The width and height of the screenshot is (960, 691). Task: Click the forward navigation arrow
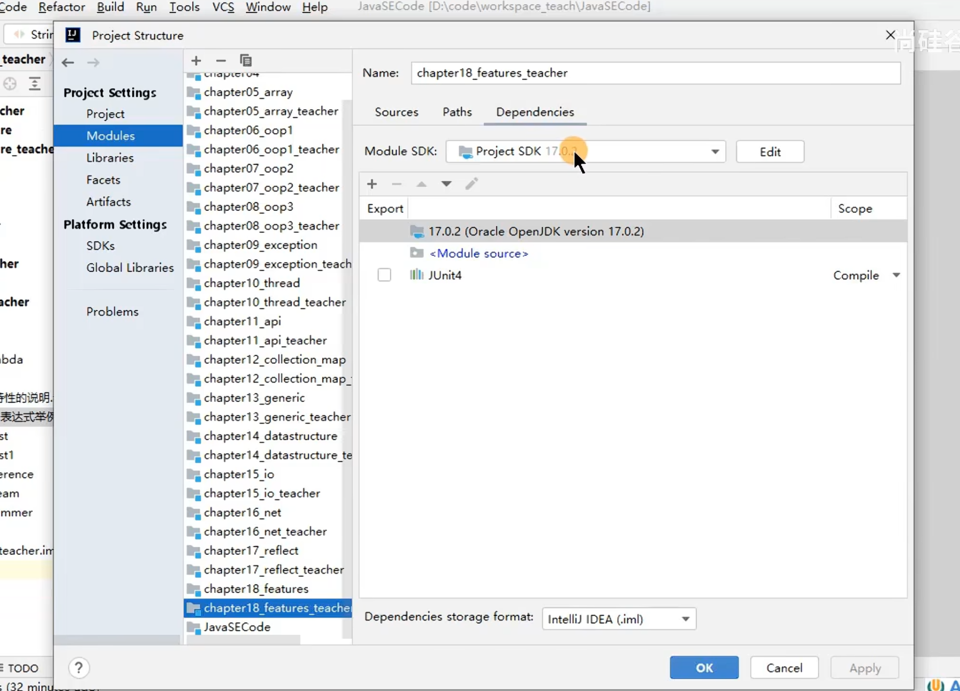coord(93,62)
